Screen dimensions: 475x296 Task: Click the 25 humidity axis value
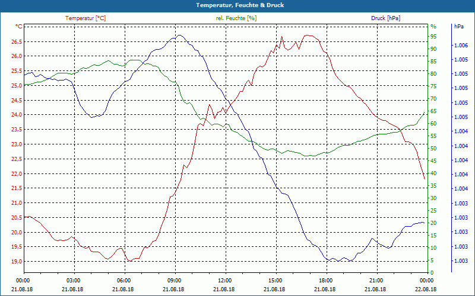(x=433, y=211)
